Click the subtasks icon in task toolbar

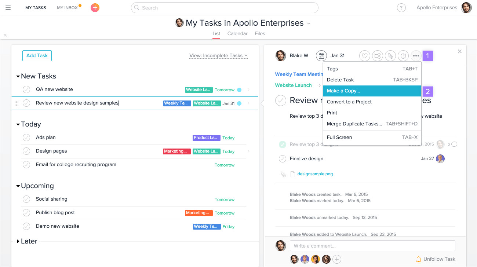pos(377,56)
